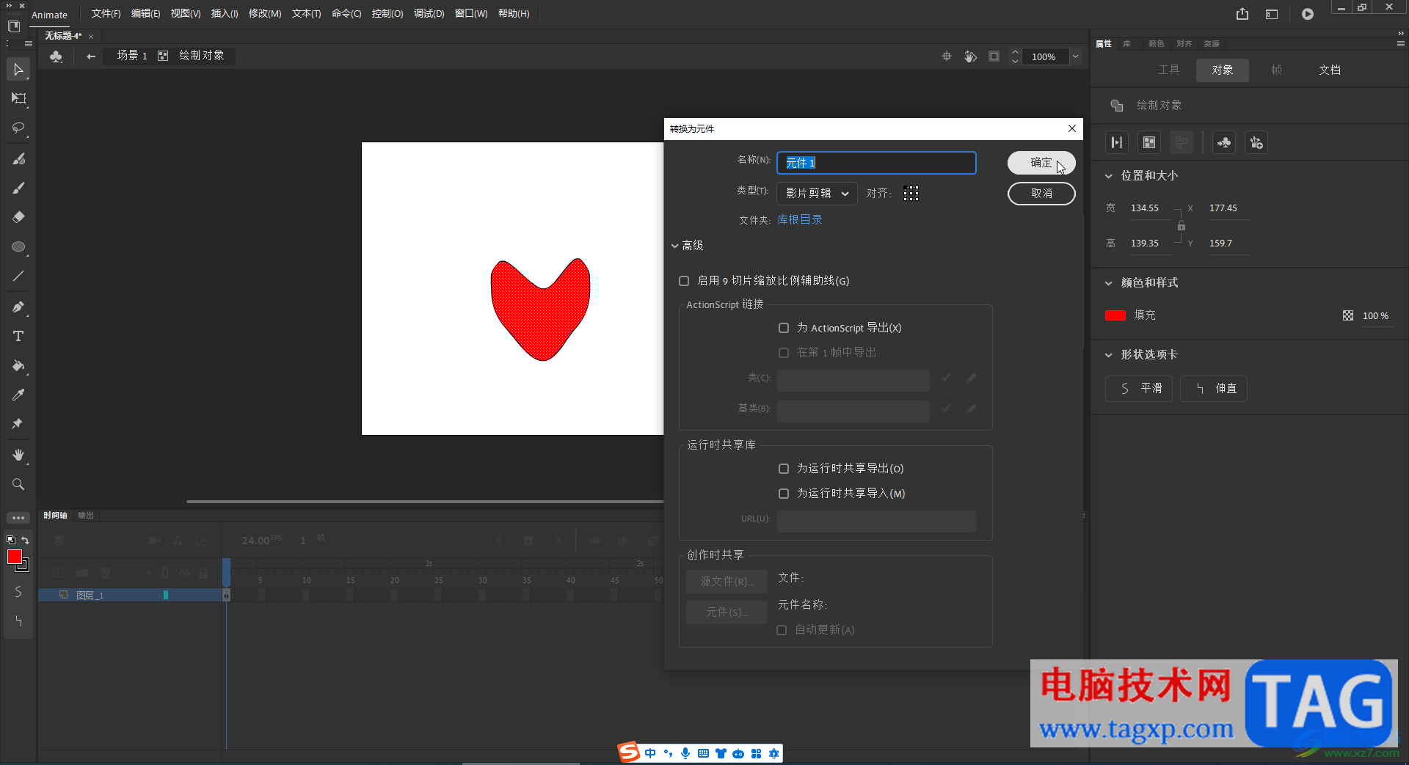Open the workspace switcher icon
Screen dimensions: 1409x765
click(1272, 14)
